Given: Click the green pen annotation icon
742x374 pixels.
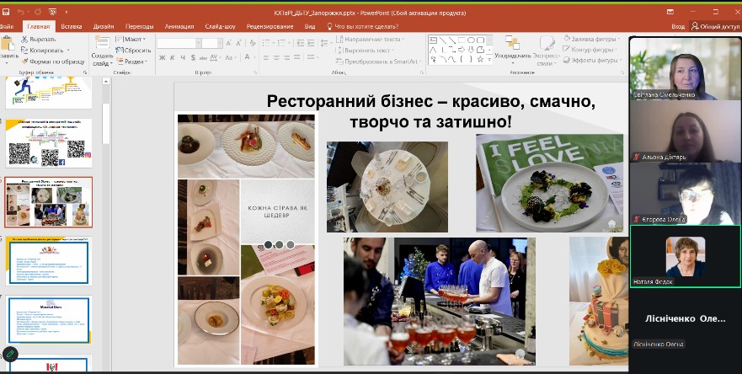Looking at the screenshot, I should (10, 355).
